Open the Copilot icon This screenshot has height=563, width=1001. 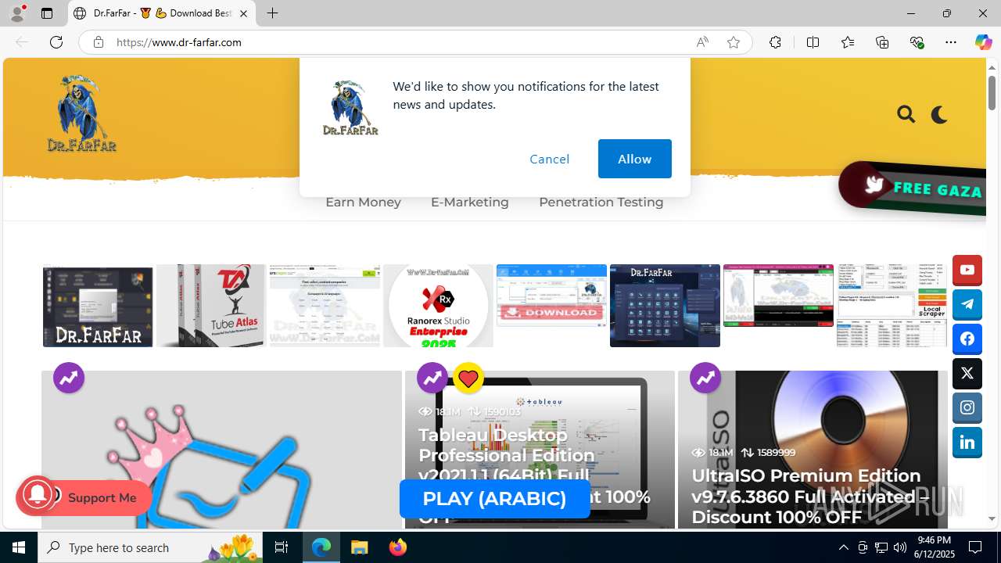[x=983, y=42]
